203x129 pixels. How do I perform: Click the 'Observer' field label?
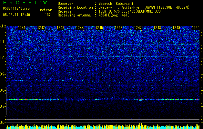pos(66,4)
